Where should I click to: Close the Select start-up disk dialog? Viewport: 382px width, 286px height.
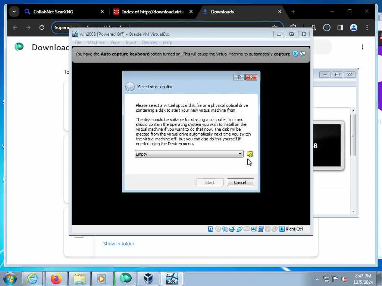click(x=251, y=77)
